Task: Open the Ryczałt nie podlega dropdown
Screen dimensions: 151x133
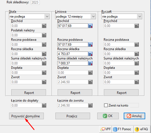Action: point(122,17)
